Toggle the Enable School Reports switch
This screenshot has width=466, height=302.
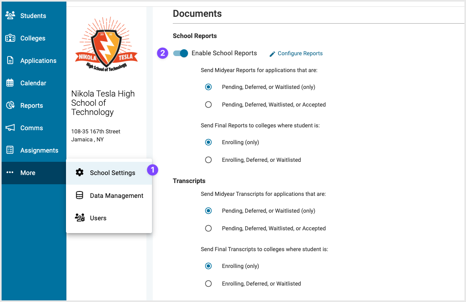[180, 53]
